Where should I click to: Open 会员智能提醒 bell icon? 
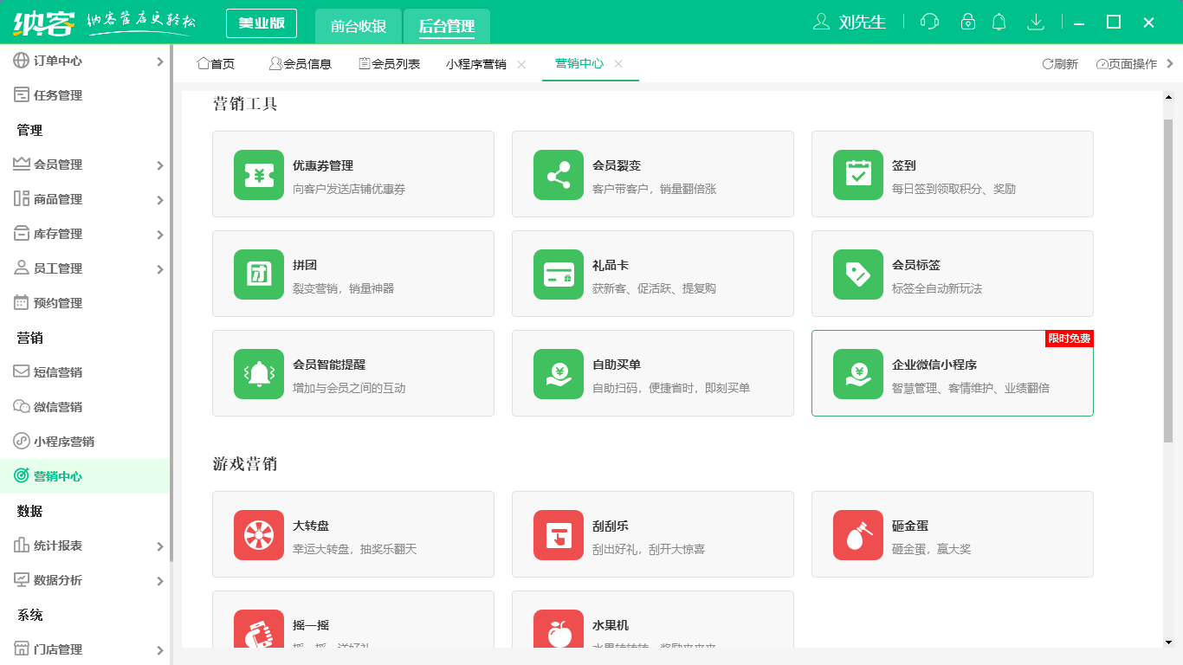[258, 373]
